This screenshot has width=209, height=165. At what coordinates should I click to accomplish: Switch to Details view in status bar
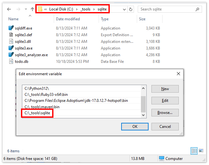(x=194, y=151)
